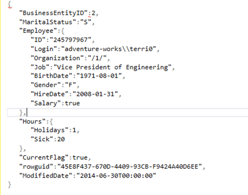Click the opening curly brace at top
This screenshot has height=195, width=248.
point(9,5)
